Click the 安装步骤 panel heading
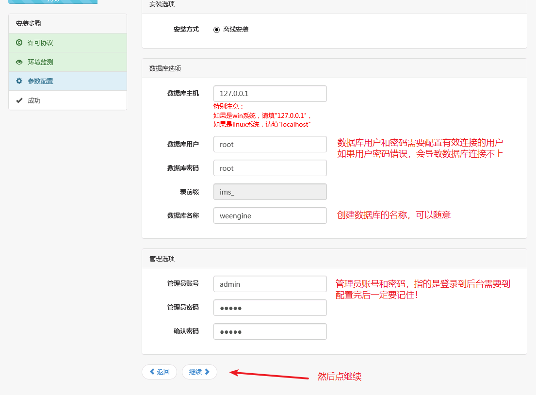Screen dimensions: 536x395 point(29,24)
